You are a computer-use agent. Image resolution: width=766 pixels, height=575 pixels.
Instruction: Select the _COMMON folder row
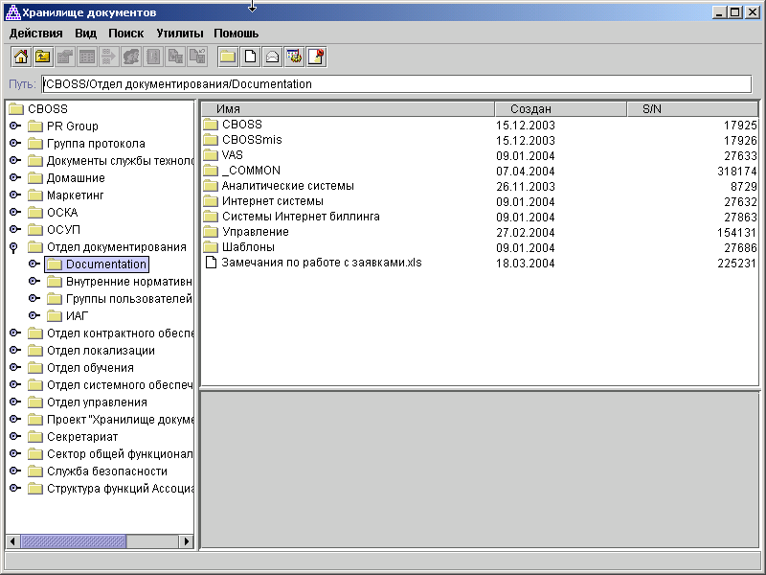480,171
